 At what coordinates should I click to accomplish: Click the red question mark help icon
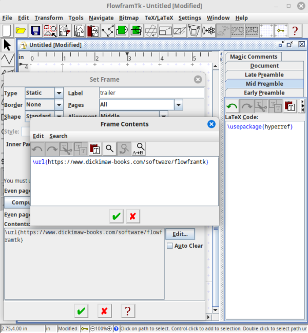pos(295,31)
